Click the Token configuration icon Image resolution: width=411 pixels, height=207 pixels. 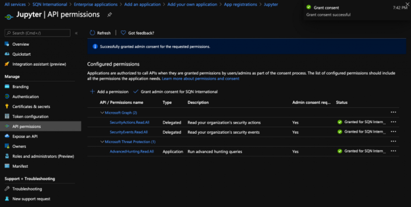[x=7, y=116]
